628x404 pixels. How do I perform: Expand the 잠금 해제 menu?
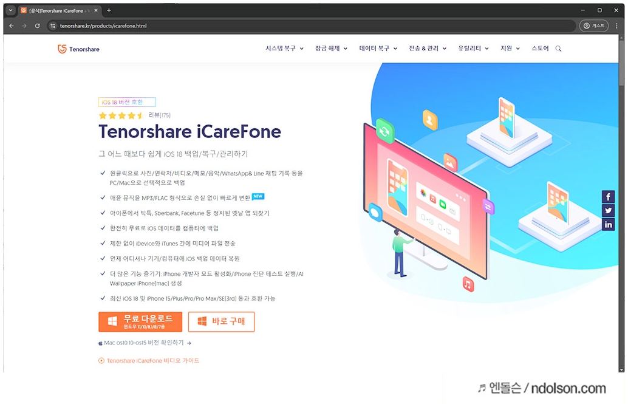pos(331,49)
